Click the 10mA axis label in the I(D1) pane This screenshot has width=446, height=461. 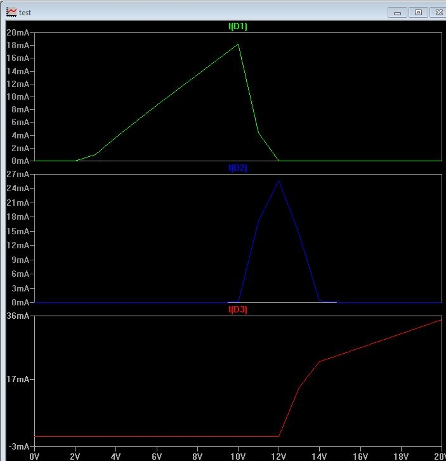coord(18,97)
